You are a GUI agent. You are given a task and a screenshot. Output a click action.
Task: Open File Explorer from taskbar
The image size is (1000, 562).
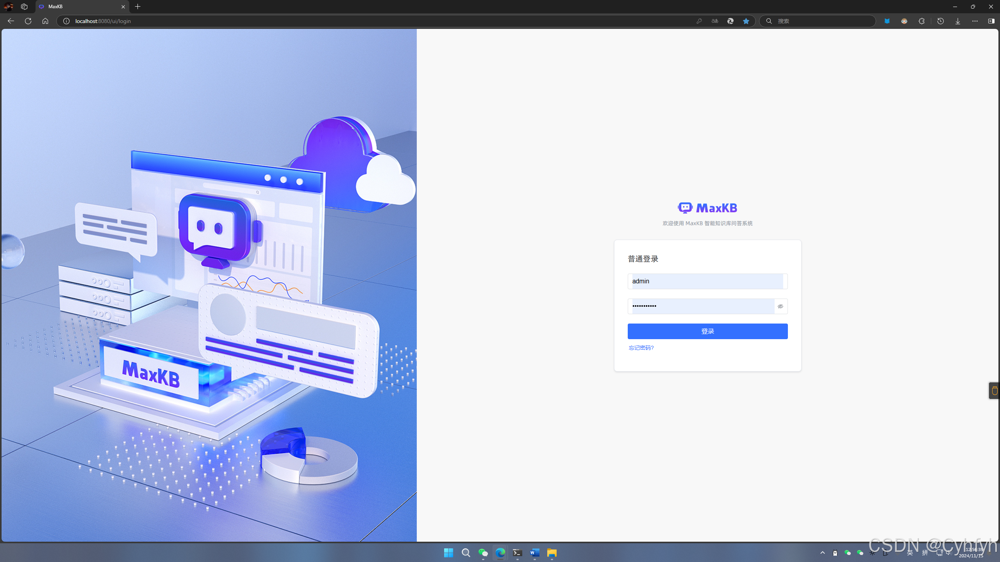click(552, 553)
